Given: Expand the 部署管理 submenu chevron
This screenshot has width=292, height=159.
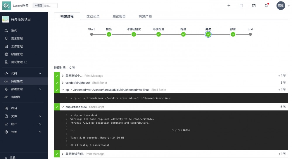Looking at the screenshot, I should pyautogui.click(x=40, y=89).
